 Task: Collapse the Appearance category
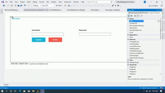coord(128,35)
